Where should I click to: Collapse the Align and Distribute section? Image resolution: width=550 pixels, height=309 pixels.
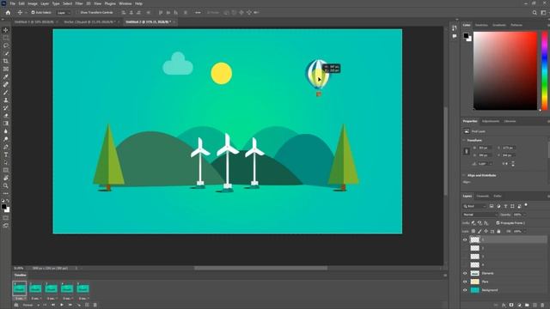tap(464, 175)
